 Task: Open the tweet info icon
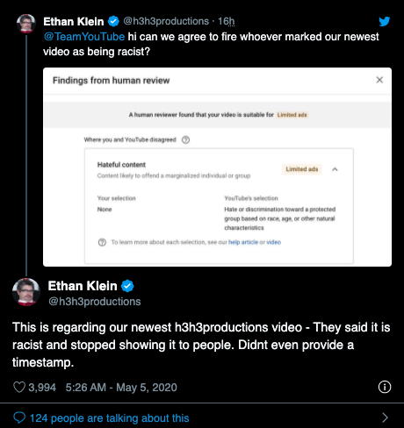[385, 387]
